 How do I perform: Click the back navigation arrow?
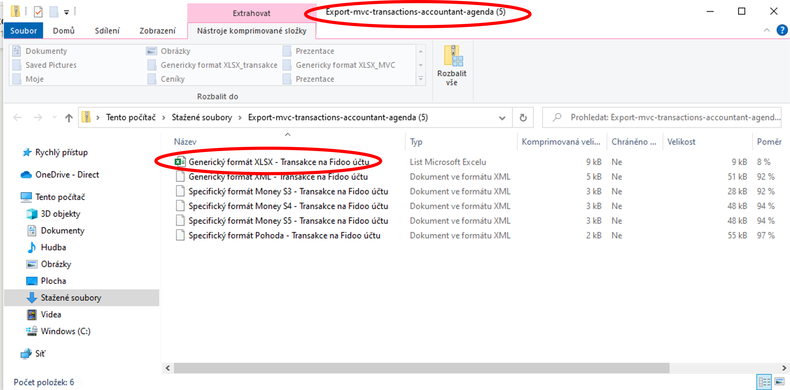(x=17, y=118)
